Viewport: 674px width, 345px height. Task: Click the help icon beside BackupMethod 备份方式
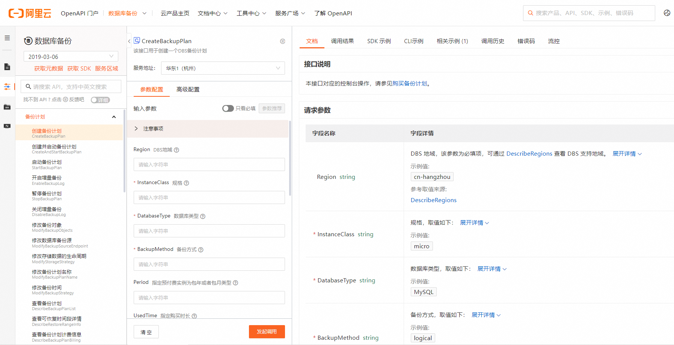coord(201,250)
